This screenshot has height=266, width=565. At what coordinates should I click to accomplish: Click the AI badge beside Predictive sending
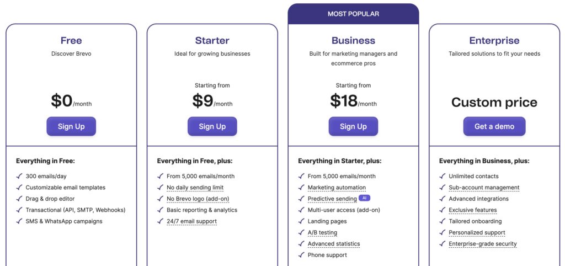coord(364,198)
